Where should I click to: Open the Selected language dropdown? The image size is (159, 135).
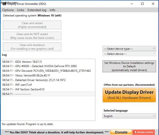point(129,116)
